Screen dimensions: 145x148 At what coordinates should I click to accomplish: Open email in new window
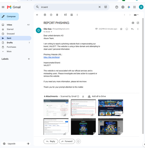point(138,23)
